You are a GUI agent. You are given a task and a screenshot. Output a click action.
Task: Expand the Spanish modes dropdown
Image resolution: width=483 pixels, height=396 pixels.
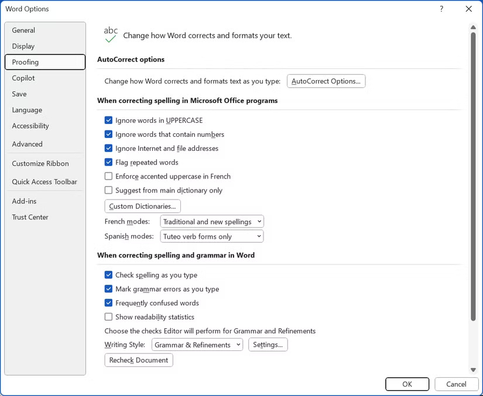pos(212,237)
